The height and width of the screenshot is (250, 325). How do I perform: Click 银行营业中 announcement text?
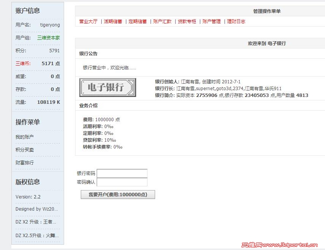(x=110, y=68)
